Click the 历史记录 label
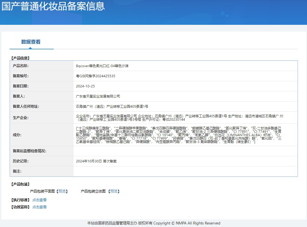 [21, 161]
